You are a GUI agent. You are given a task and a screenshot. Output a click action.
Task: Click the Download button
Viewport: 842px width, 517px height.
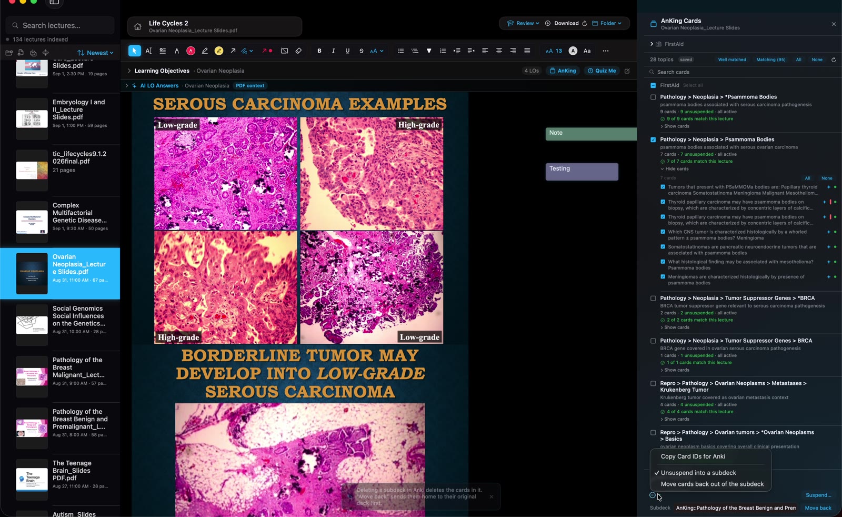point(562,23)
